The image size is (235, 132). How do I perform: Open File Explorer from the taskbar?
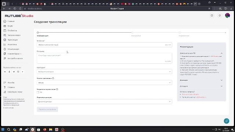click(x=51, y=129)
